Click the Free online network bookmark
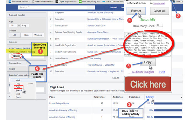Viewport: 192px width, 120px height. (x=19, y=1)
